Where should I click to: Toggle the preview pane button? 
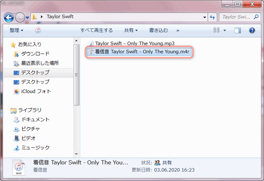point(238,30)
